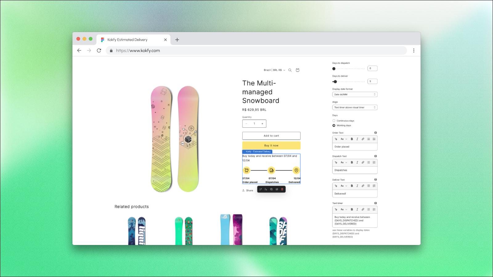
Task: Insert a link in the Dispatch Text editor
Action: pos(363,163)
